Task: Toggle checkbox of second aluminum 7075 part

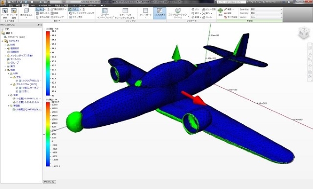Action: click(x=17, y=91)
